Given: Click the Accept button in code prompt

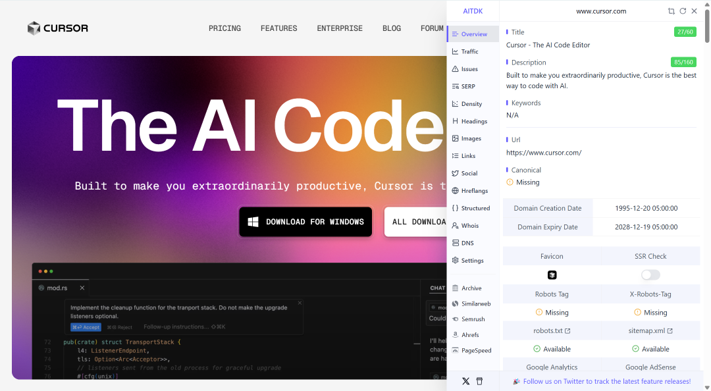Looking at the screenshot, I should point(86,327).
